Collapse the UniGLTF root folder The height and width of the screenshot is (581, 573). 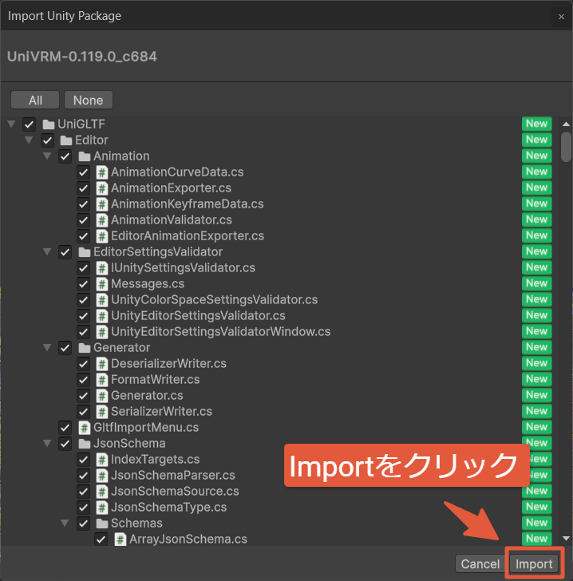(x=11, y=124)
